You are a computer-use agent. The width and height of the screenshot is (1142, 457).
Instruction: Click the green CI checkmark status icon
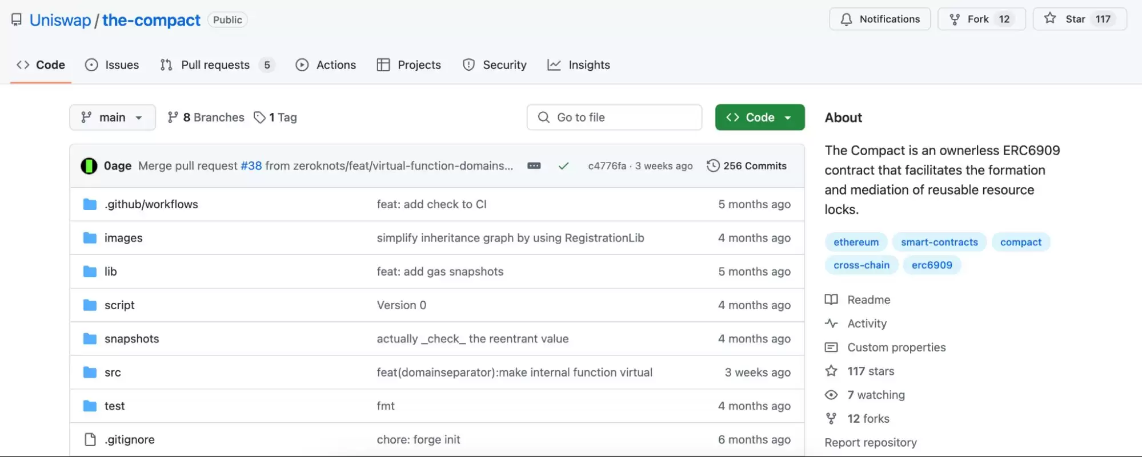tap(563, 166)
